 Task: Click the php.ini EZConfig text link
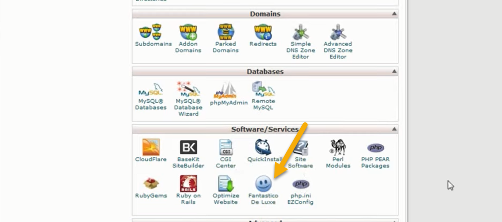(301, 199)
